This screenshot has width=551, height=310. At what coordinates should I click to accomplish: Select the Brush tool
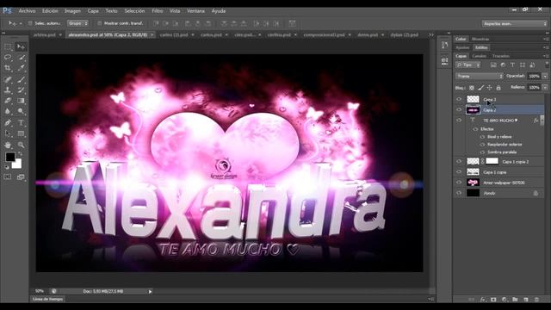click(21, 79)
